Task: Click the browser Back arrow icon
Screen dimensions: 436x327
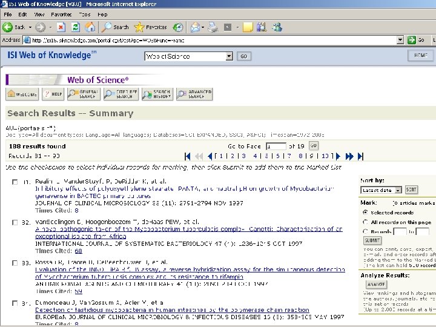Action: [x=7, y=27]
